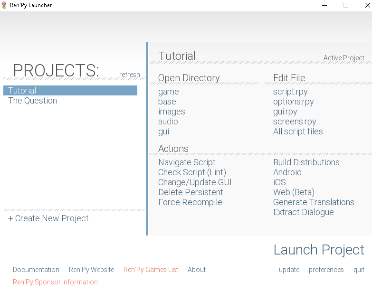Close the launcher window
This screenshot has width=372, height=292.
(368, 5)
